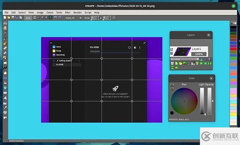
Task: Select the Hand pan tool in toolbox
Action: pos(5,28)
